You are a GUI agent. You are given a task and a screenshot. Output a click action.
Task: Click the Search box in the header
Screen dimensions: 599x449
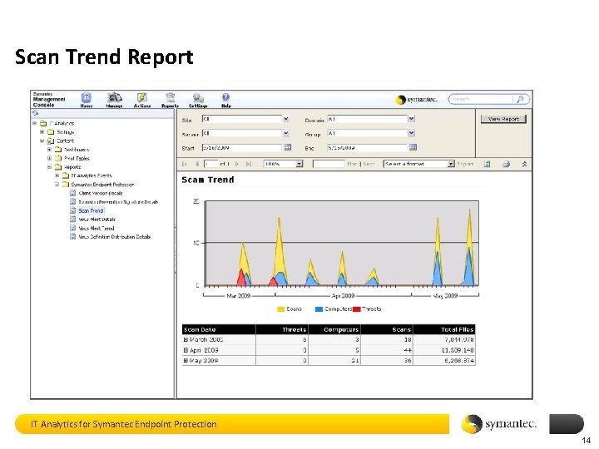[482, 99]
